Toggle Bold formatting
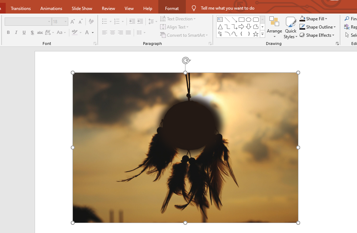This screenshot has height=233, width=357. pyautogui.click(x=8, y=32)
